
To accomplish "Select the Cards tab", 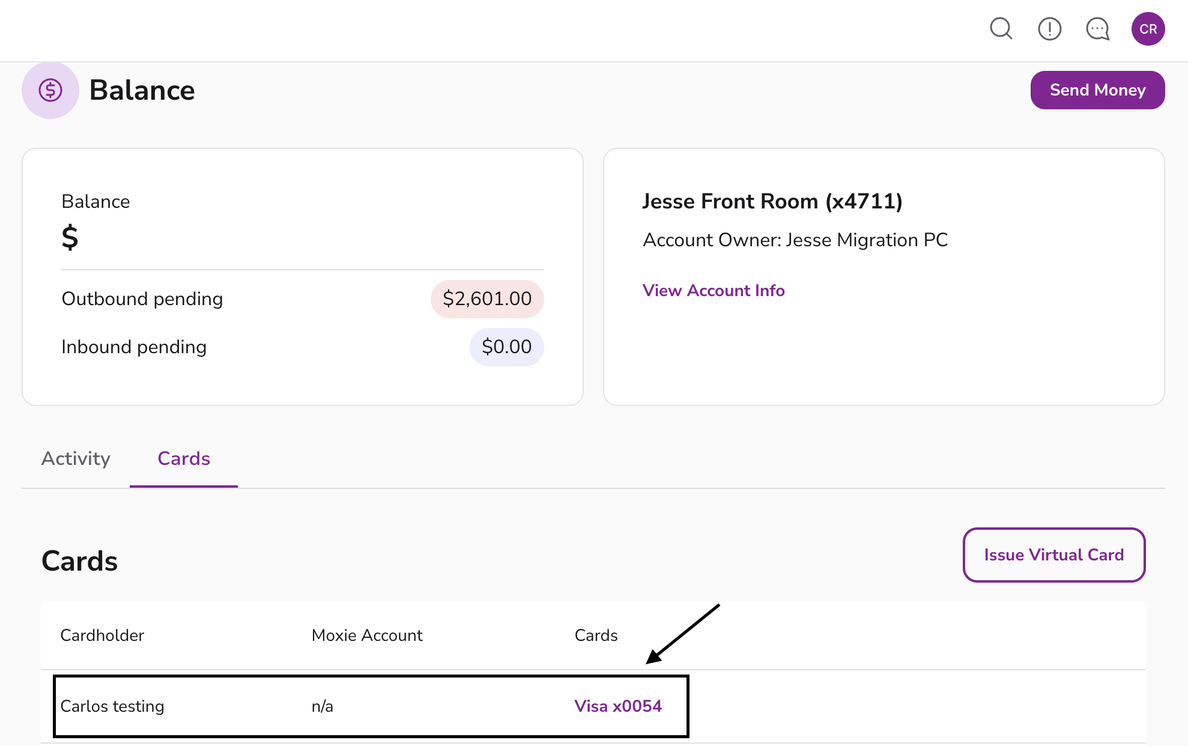I will (184, 459).
